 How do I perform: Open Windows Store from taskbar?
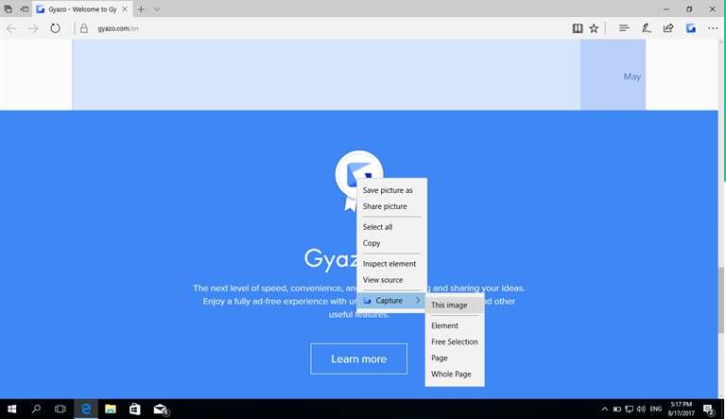(135, 409)
